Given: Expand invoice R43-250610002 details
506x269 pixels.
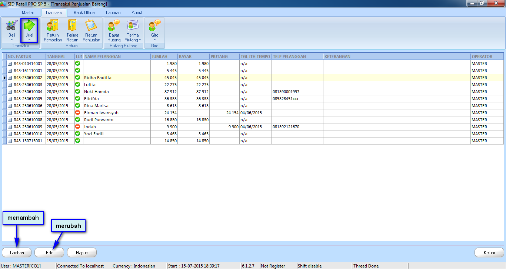Looking at the screenshot, I should [x=10, y=78].
